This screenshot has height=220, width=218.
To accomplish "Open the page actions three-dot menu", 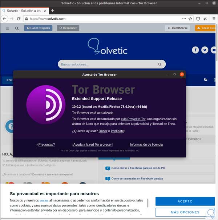I will 184,19.
